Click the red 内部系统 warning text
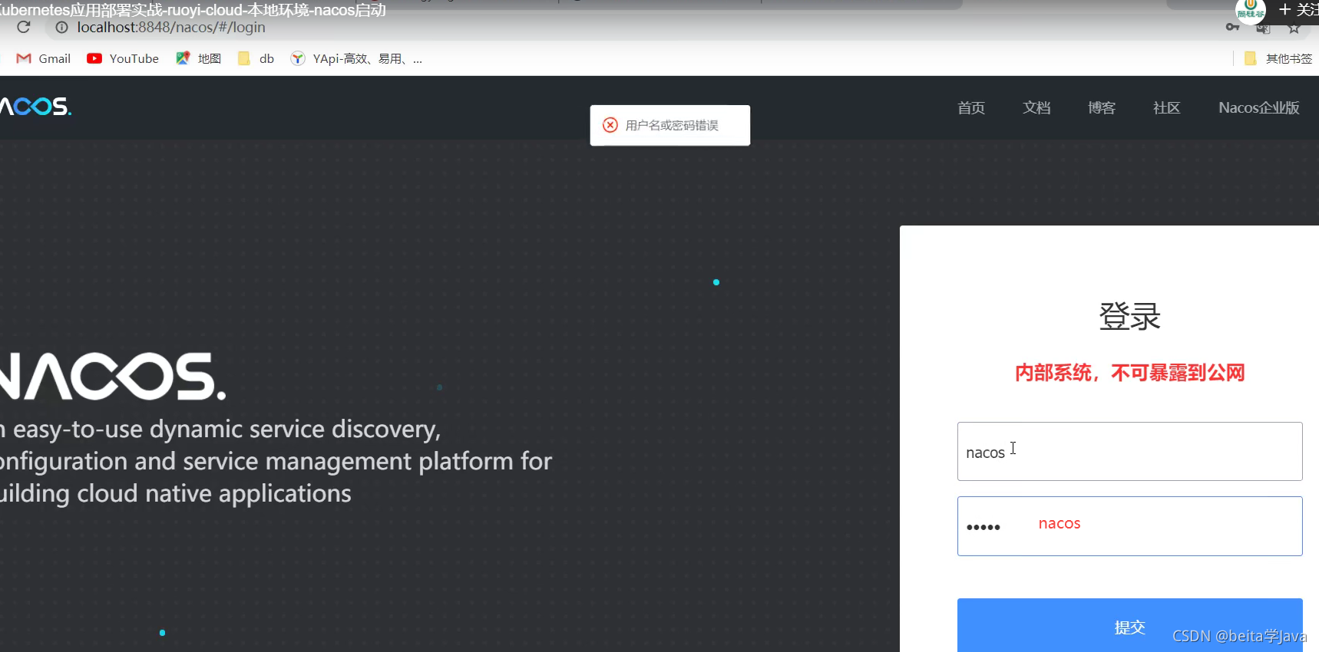Image resolution: width=1319 pixels, height=652 pixels. coord(1129,373)
